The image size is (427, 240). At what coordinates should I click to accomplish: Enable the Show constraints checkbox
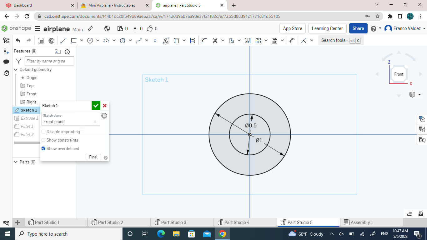43,140
